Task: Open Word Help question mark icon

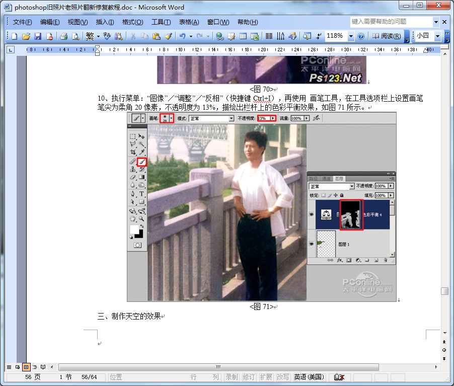Action: tap(361, 36)
